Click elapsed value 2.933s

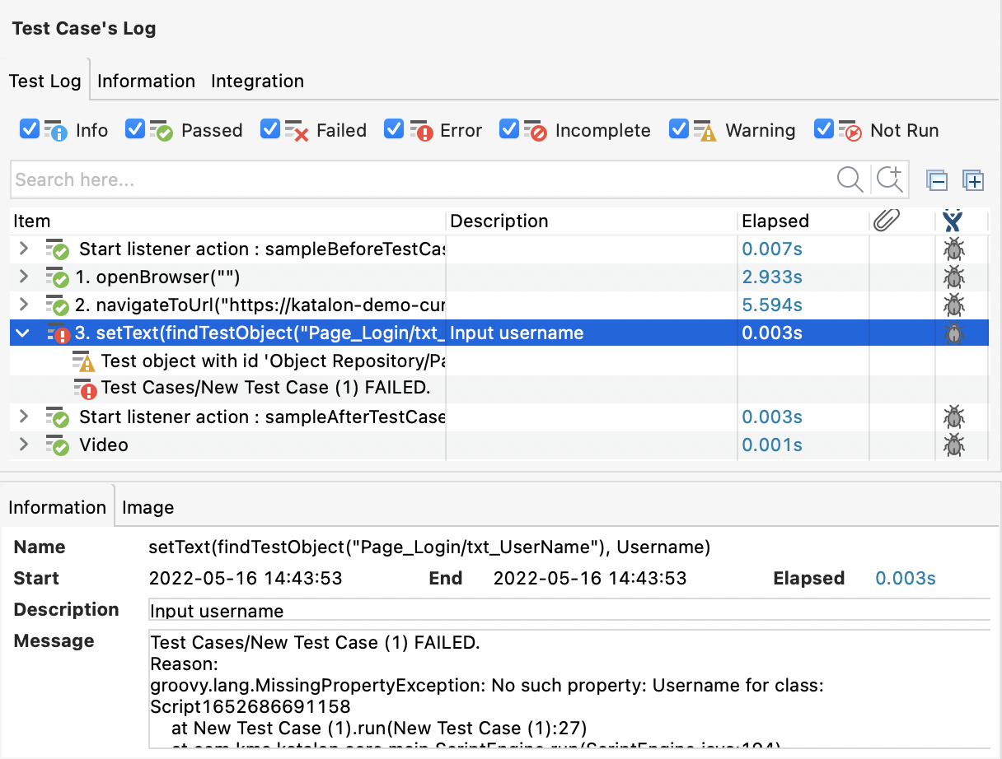pos(772,277)
